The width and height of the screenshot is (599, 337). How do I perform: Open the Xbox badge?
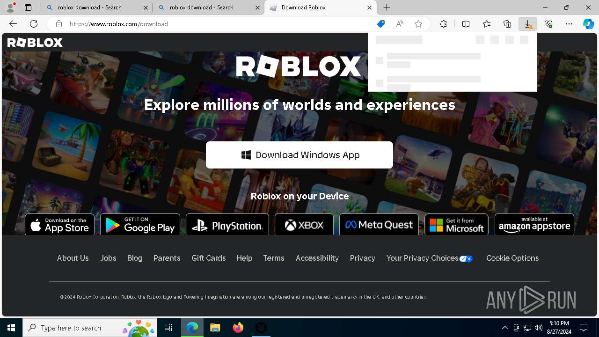pyautogui.click(x=304, y=225)
